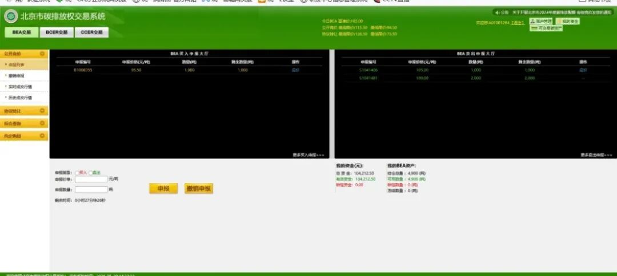The image size is (617, 276).
Task: Focus the 申报价格 input field
Action: point(91,179)
